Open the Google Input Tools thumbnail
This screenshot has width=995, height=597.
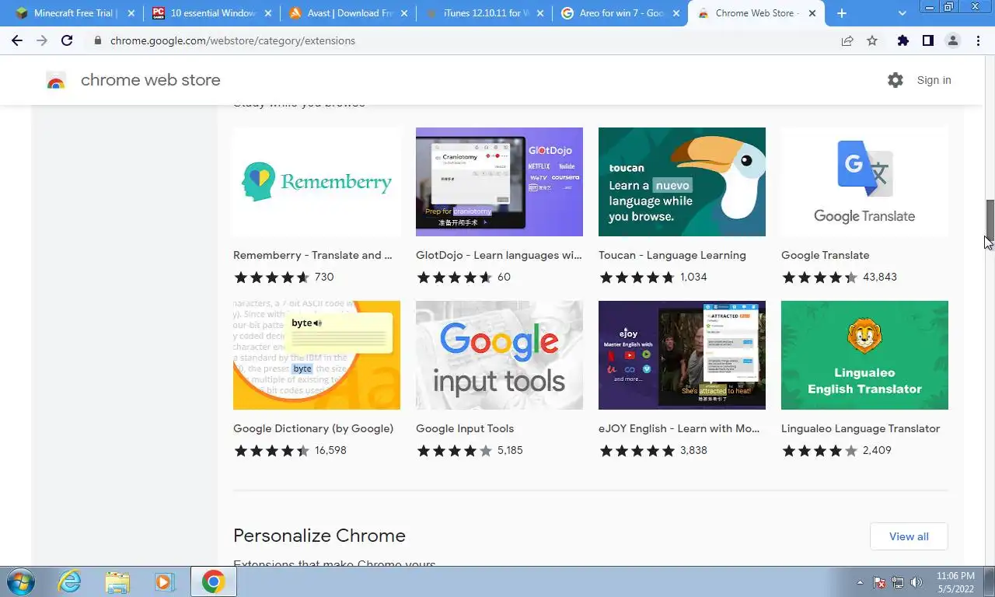(499, 355)
